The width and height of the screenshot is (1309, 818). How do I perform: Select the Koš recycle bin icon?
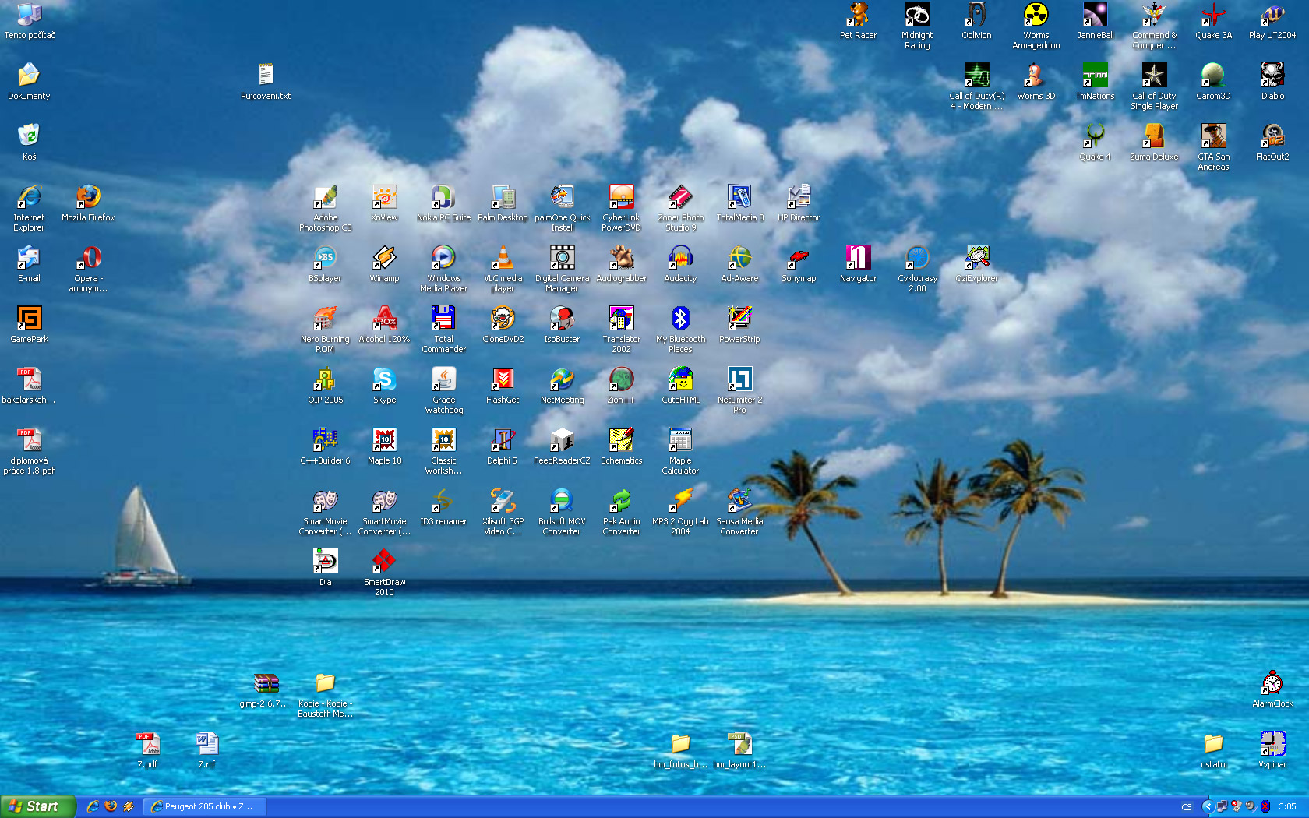pyautogui.click(x=29, y=137)
